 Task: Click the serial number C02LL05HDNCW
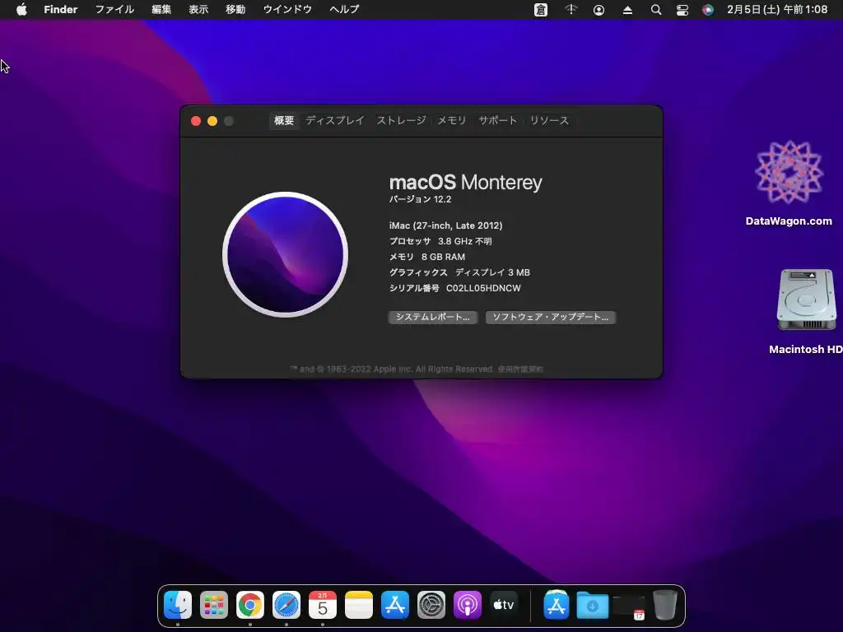483,288
